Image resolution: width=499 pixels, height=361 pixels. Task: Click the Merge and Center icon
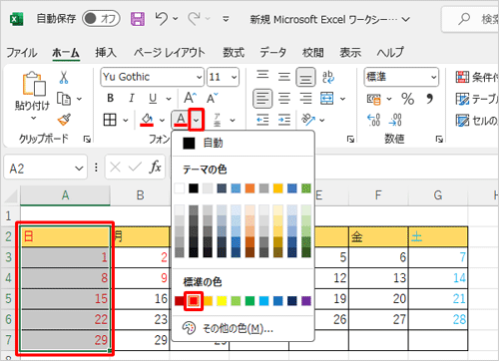(326, 99)
